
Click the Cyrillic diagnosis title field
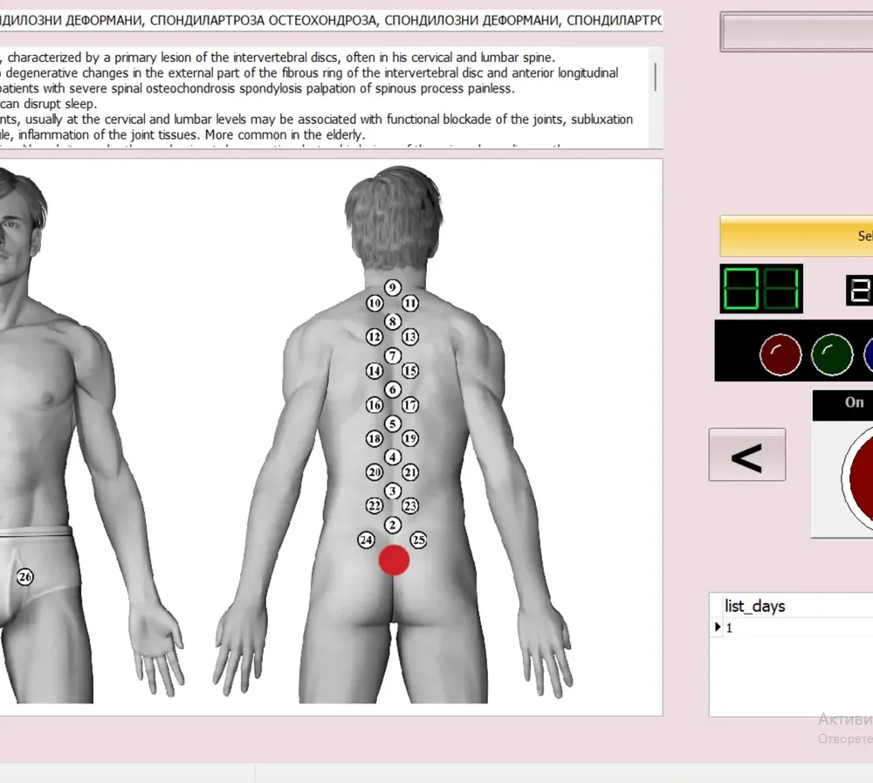tap(331, 21)
